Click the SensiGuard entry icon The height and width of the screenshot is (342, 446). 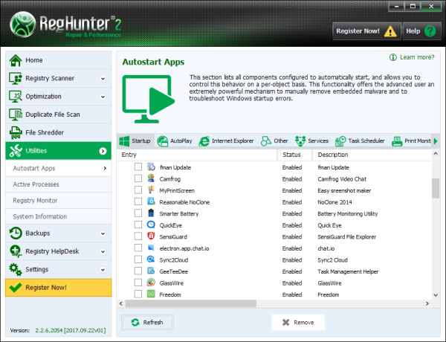[x=151, y=236]
